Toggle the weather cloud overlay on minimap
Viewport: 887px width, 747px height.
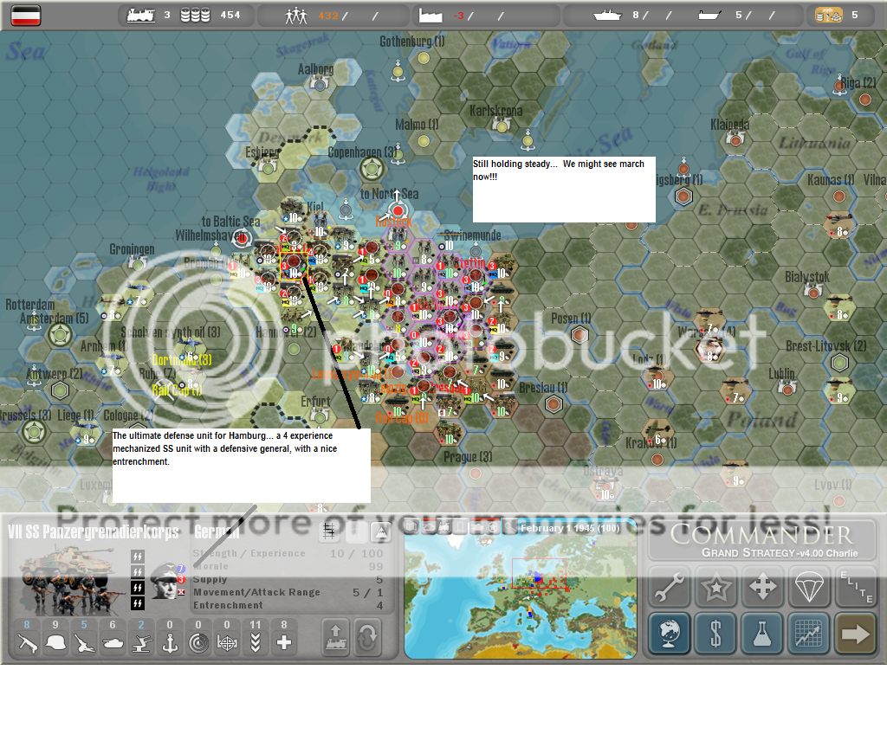428,527
